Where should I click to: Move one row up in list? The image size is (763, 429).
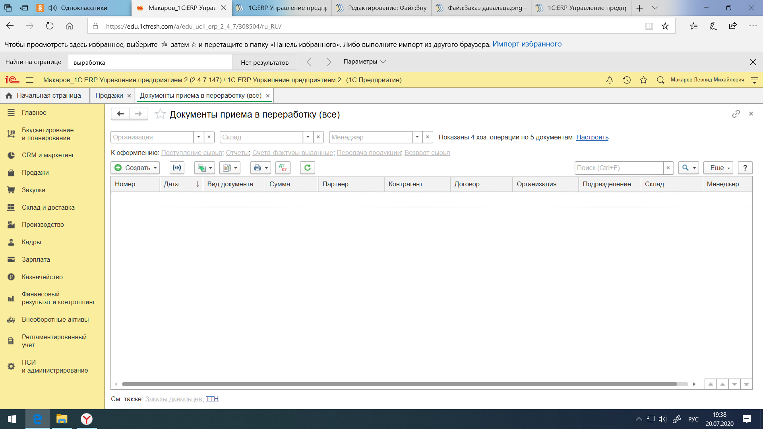[x=722, y=384]
